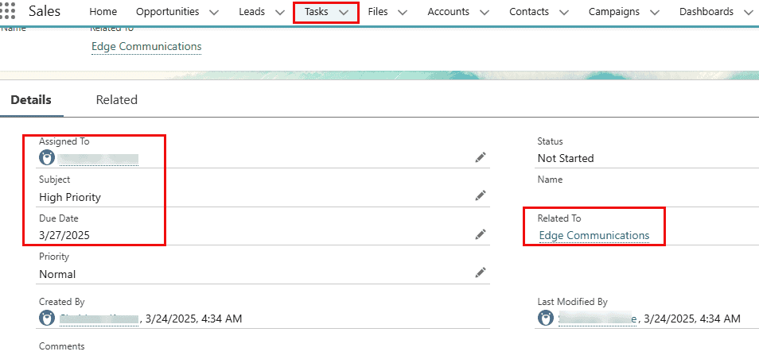Open the App Launcher grid icon
This screenshot has width=759, height=363.
(7, 10)
